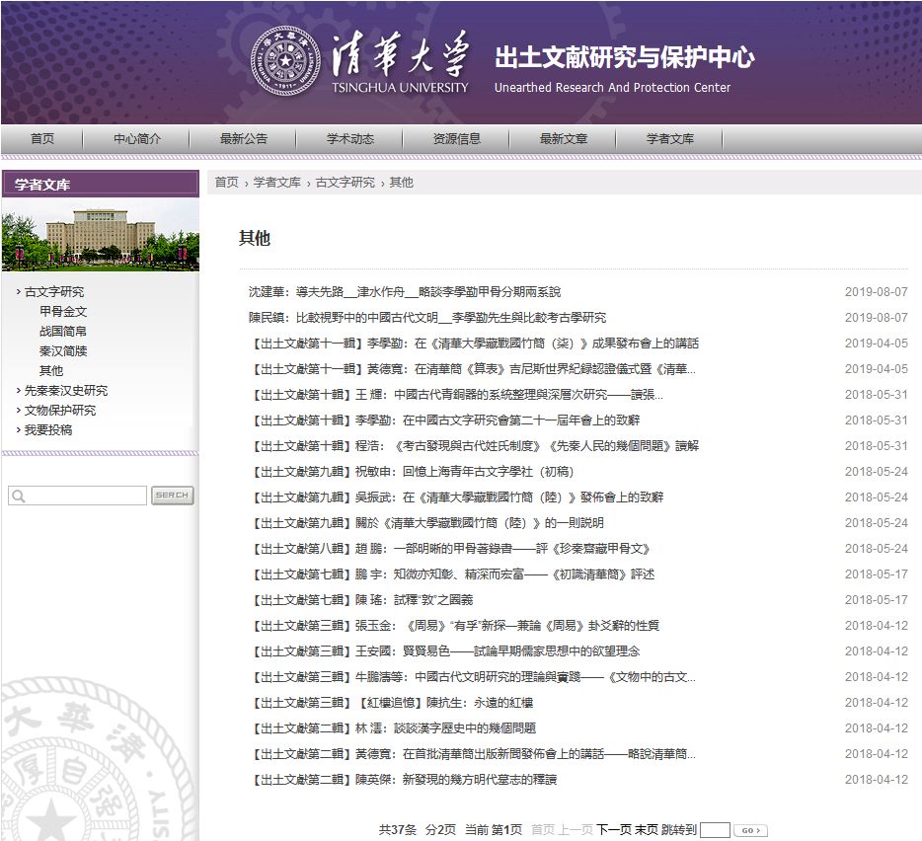Open 战国简帛 in the sidebar
The image size is (922, 841).
coord(63,331)
